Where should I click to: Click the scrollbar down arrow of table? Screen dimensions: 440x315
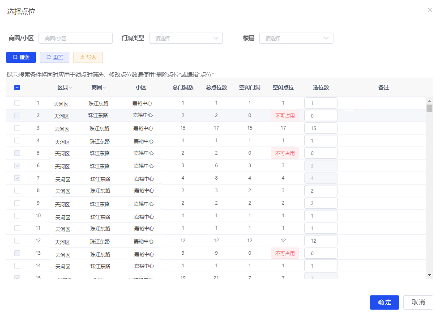tap(429, 275)
